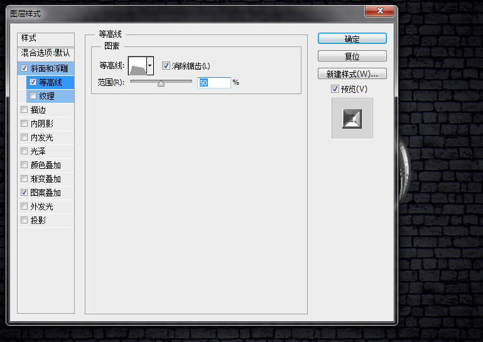Toggle the 消除锯齿(L) anti-alias checkbox

[166, 65]
